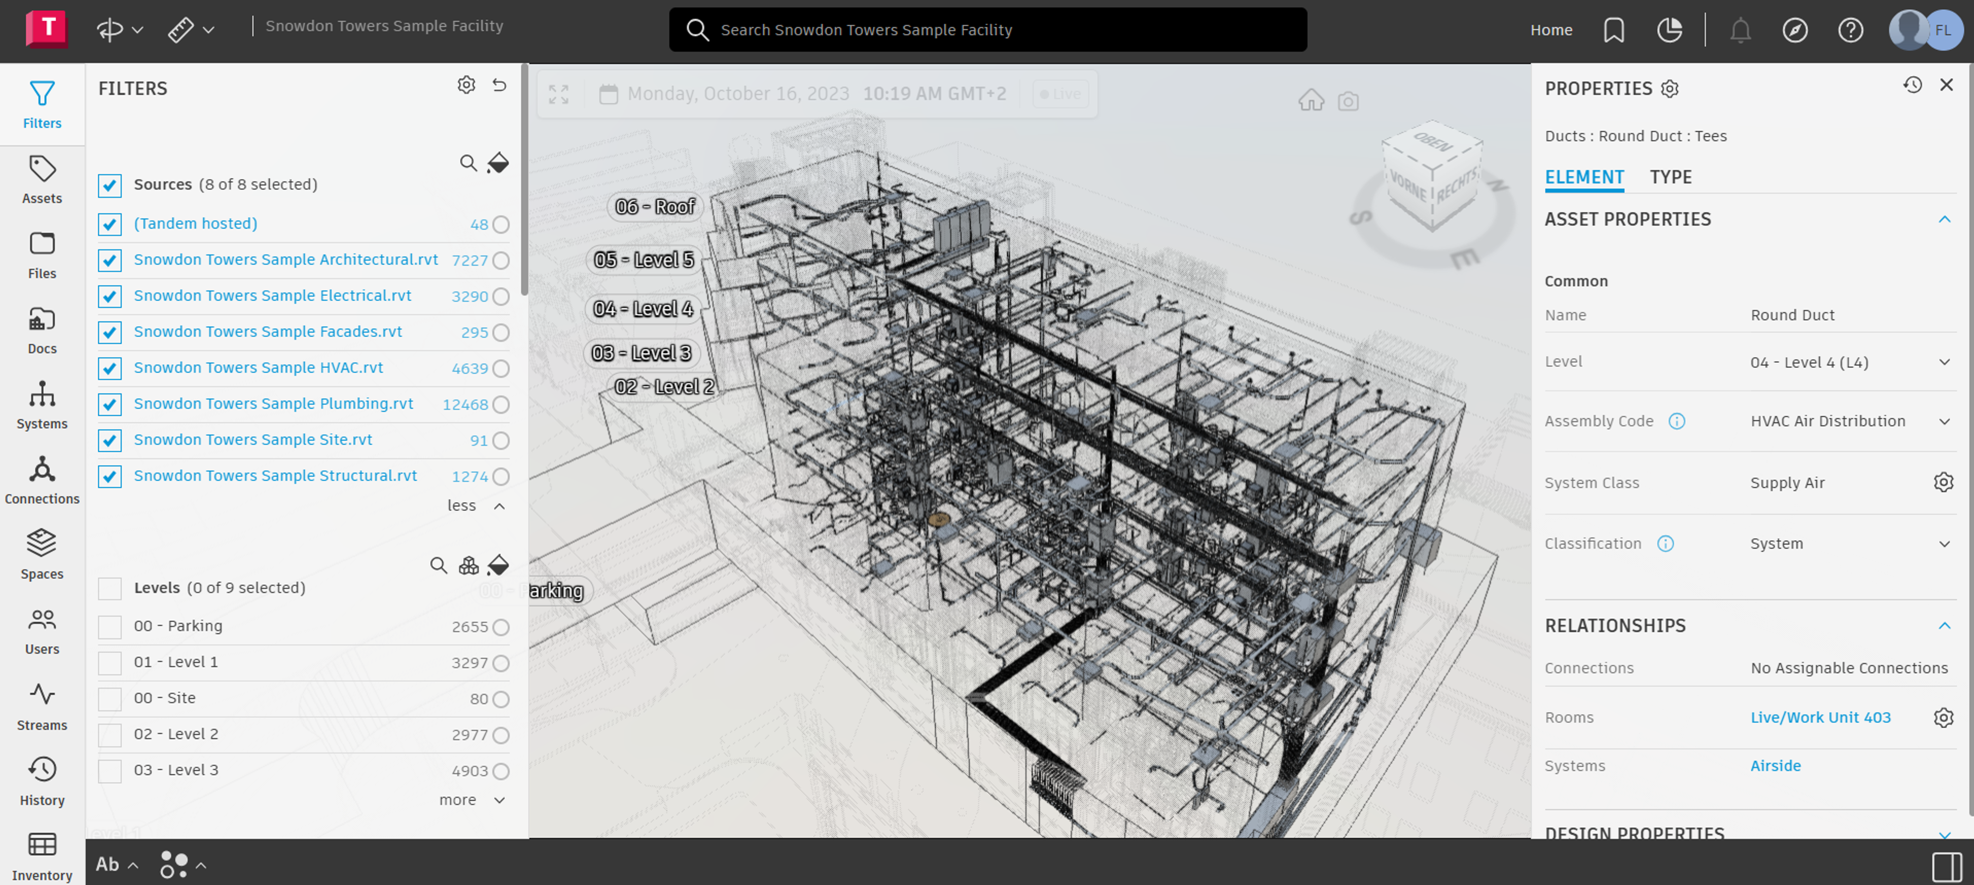Click the Home button in top bar
Screen dimensions: 1974x885
coord(1551,30)
